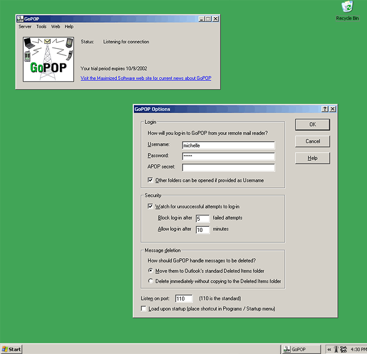This screenshot has width=367, height=354.
Task: Visit the Maximized Software web site link
Action: click(x=146, y=78)
